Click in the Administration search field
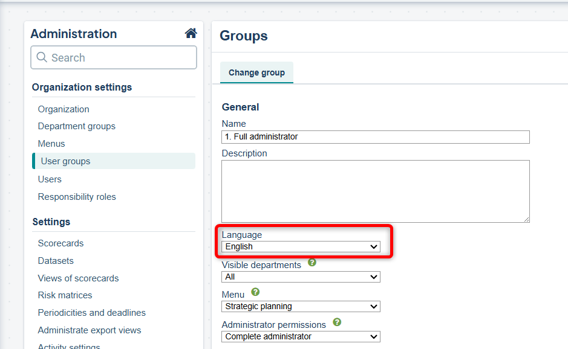Screen dimensions: 568x349 [114, 58]
